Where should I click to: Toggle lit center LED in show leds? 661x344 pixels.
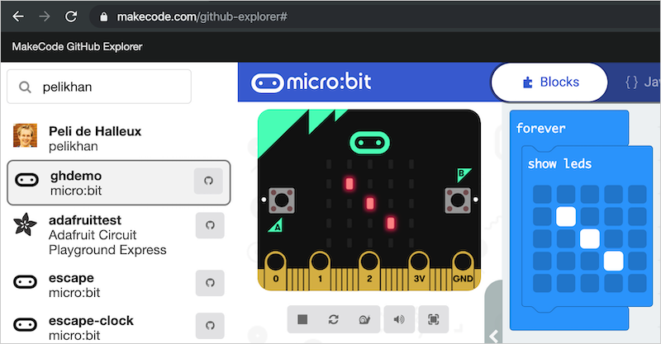[589, 238]
